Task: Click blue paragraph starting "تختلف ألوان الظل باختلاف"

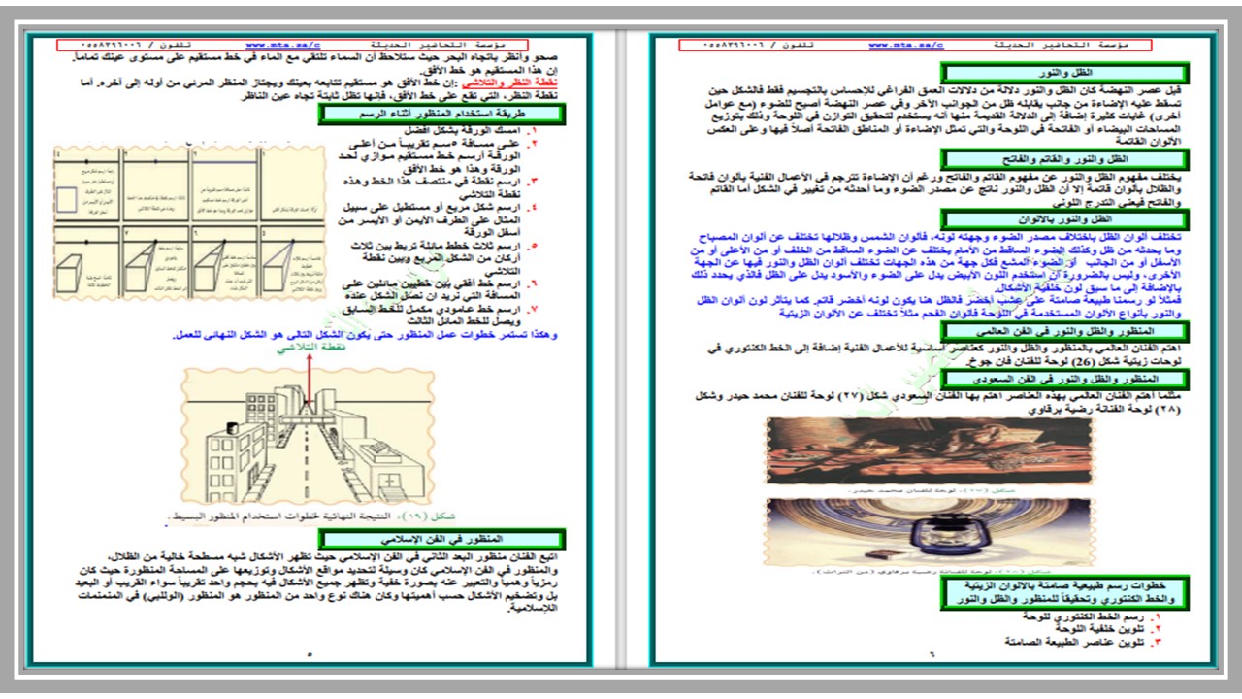Action: (935, 276)
